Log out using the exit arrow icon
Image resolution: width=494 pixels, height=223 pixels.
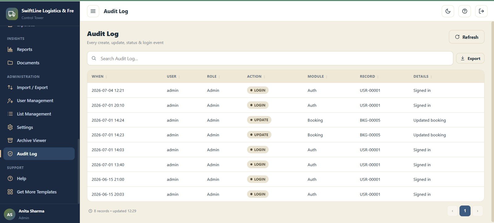click(x=481, y=11)
